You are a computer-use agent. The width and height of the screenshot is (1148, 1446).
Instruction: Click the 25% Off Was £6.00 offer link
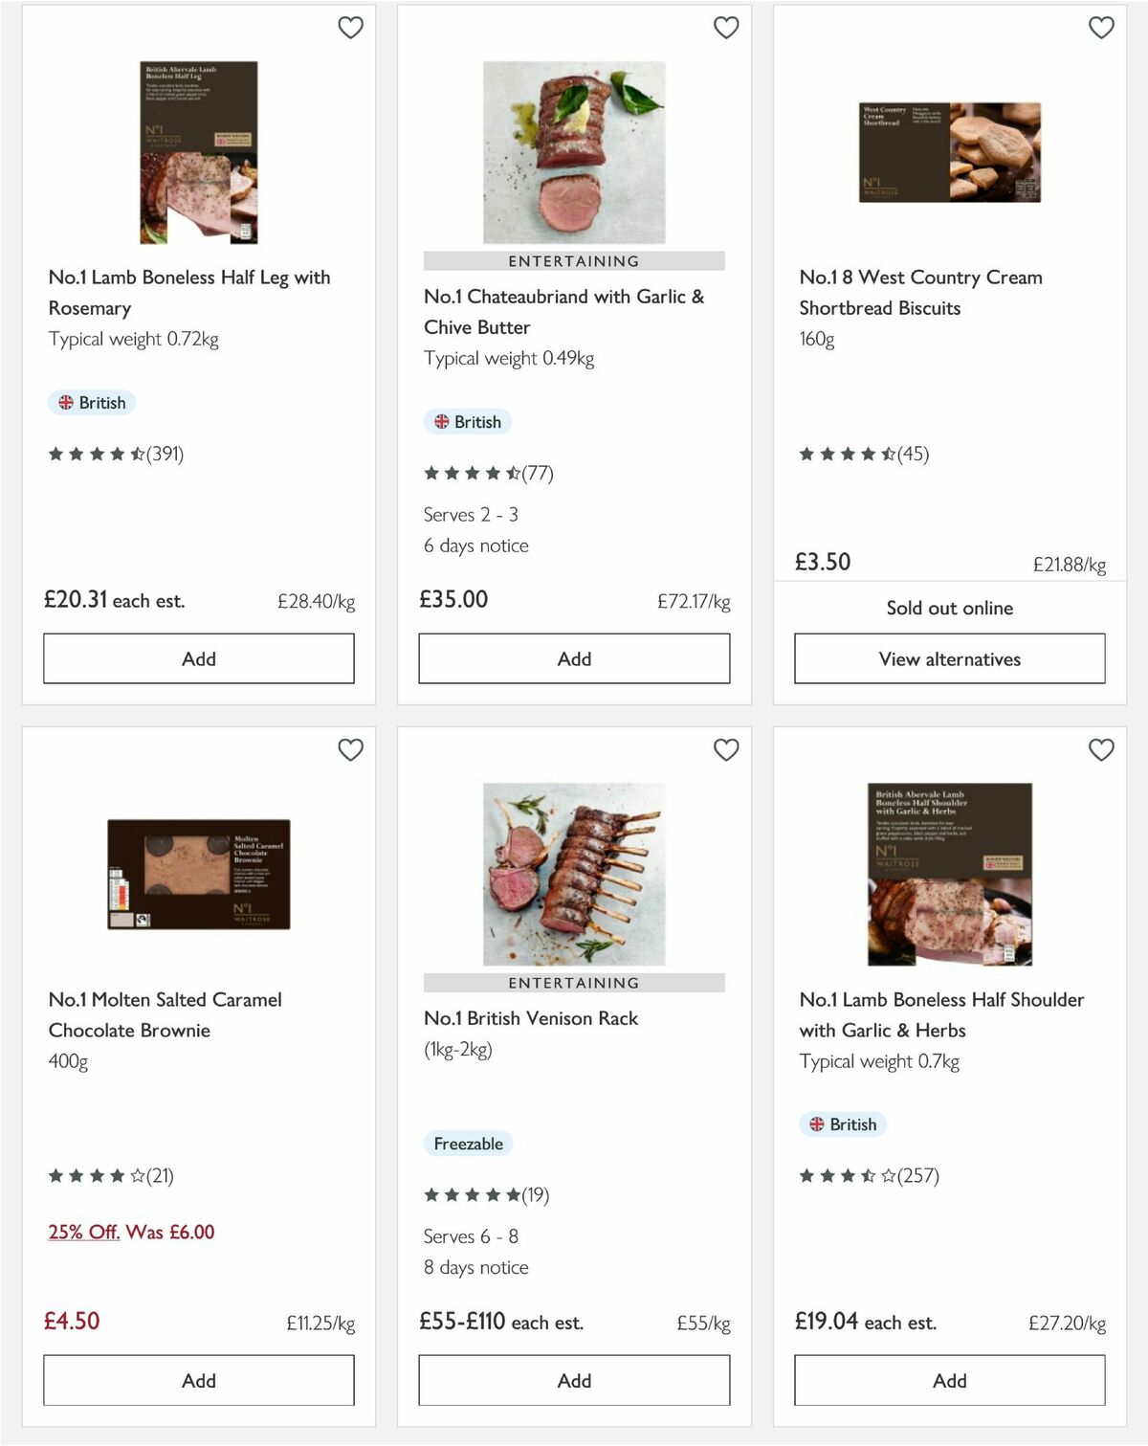(x=131, y=1232)
